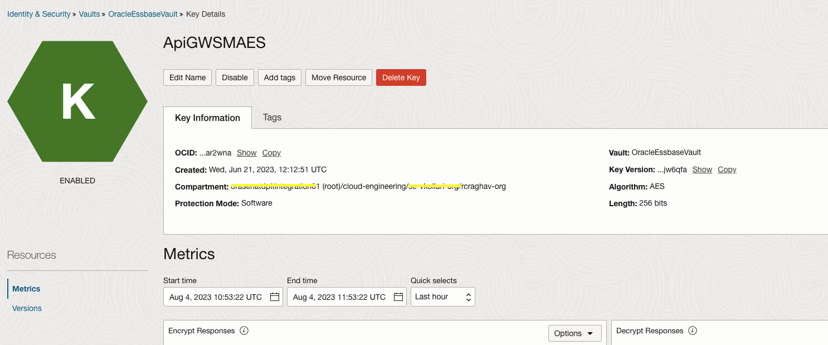Open Metrics in Resources sidebar
The width and height of the screenshot is (828, 345).
coord(26,289)
